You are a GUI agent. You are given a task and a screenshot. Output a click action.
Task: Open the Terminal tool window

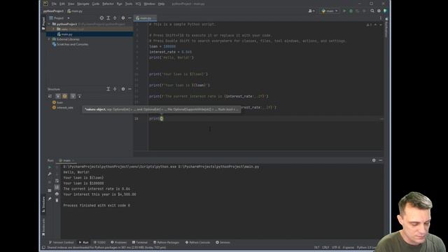(x=140, y=242)
